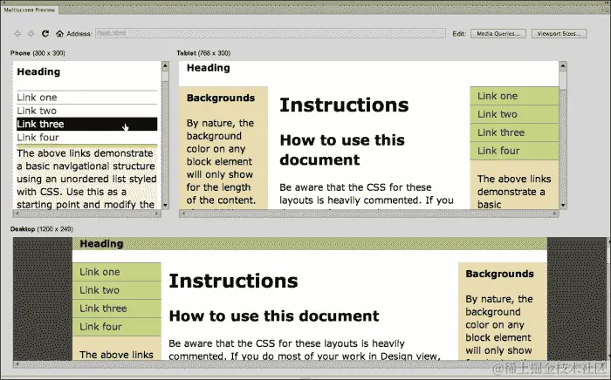
Task: Click the Desktop (1200 x 240) label
Action: pyautogui.click(x=42, y=229)
